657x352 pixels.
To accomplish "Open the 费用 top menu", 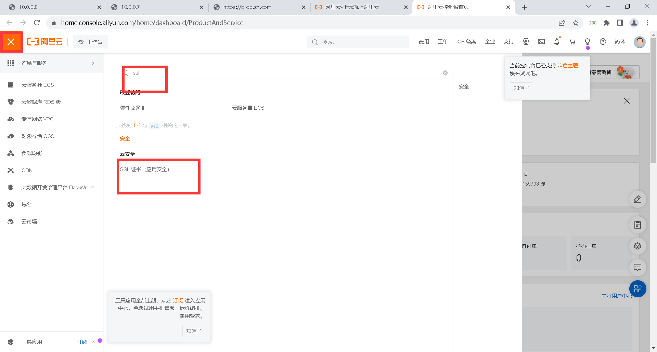I will [424, 42].
